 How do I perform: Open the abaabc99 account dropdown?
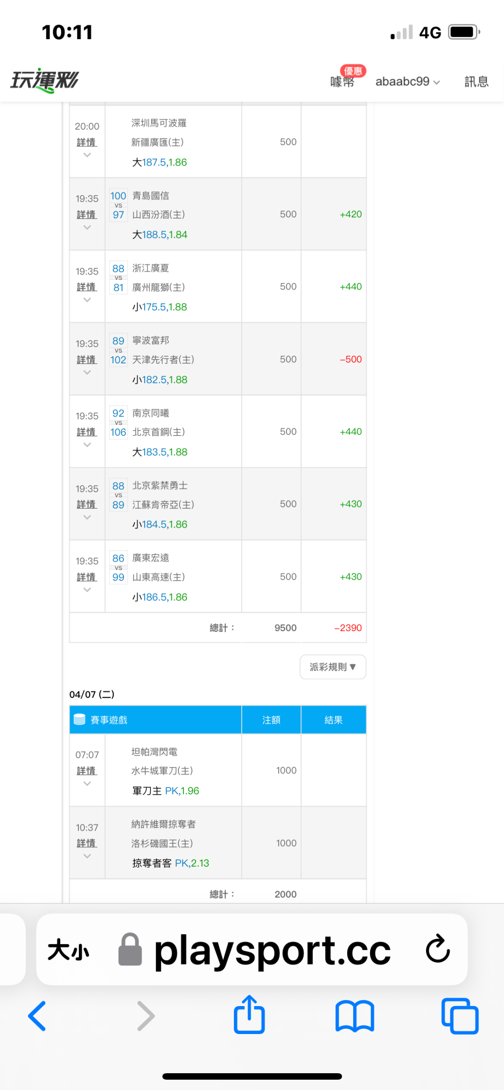click(x=407, y=82)
